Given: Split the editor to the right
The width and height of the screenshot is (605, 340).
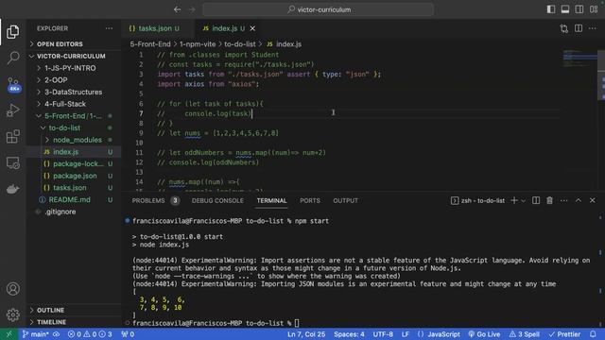Looking at the screenshot, I should [579, 28].
